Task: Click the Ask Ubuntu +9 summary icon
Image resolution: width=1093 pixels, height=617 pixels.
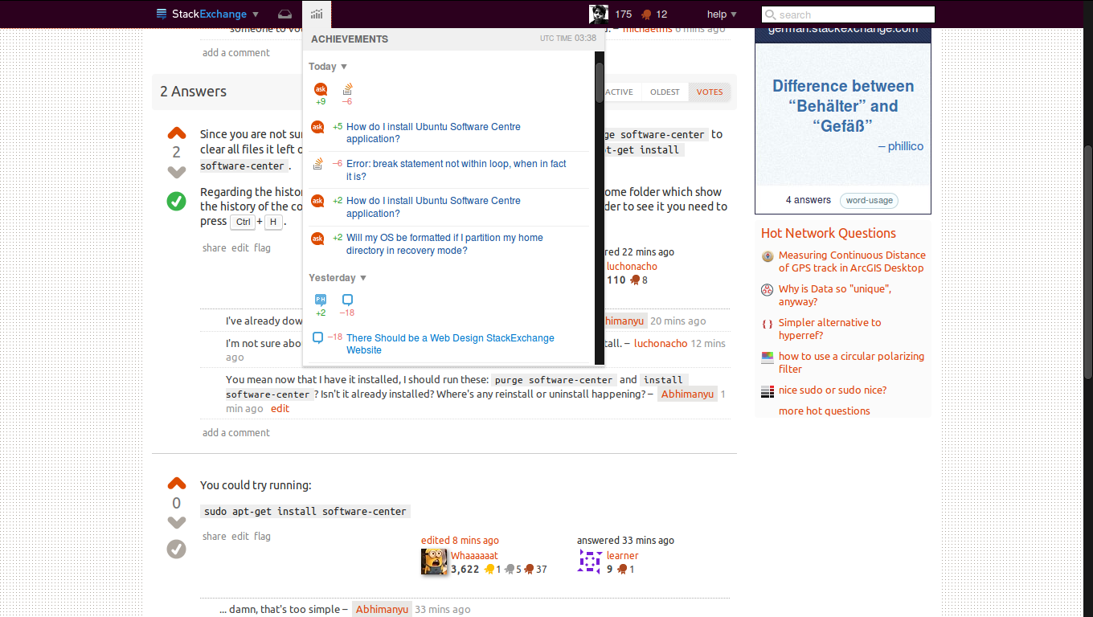Action: 321,94
